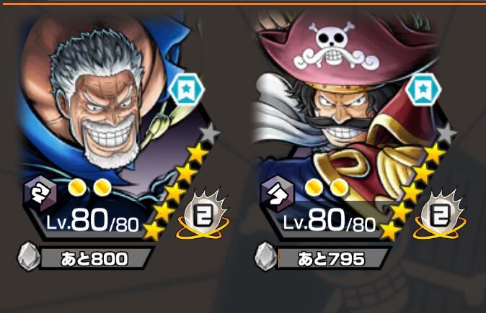
Task: Click the あと795 fragment progress bar
Action: [333, 258]
